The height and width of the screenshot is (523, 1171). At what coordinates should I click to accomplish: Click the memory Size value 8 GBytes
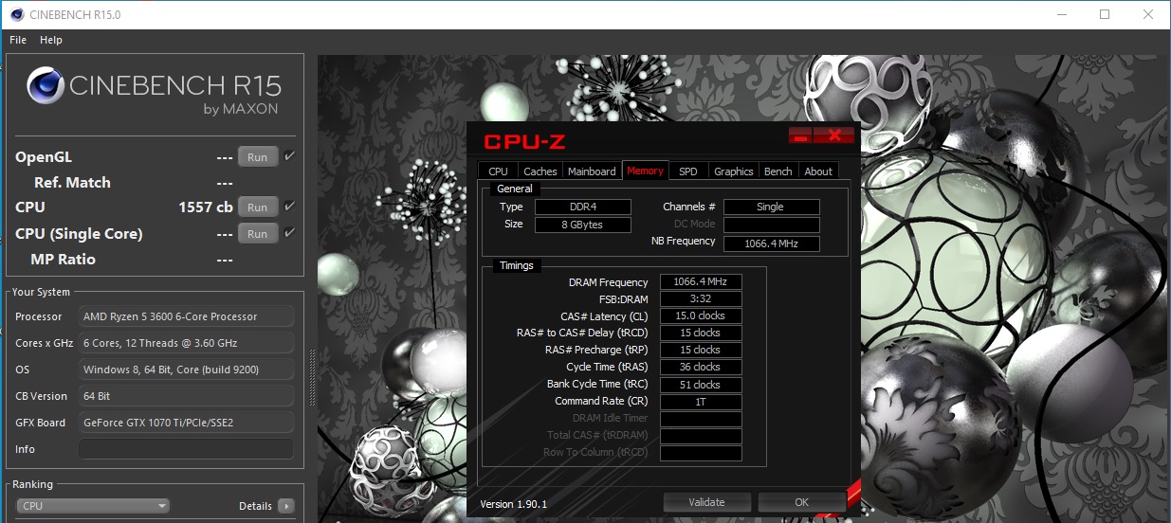582,225
